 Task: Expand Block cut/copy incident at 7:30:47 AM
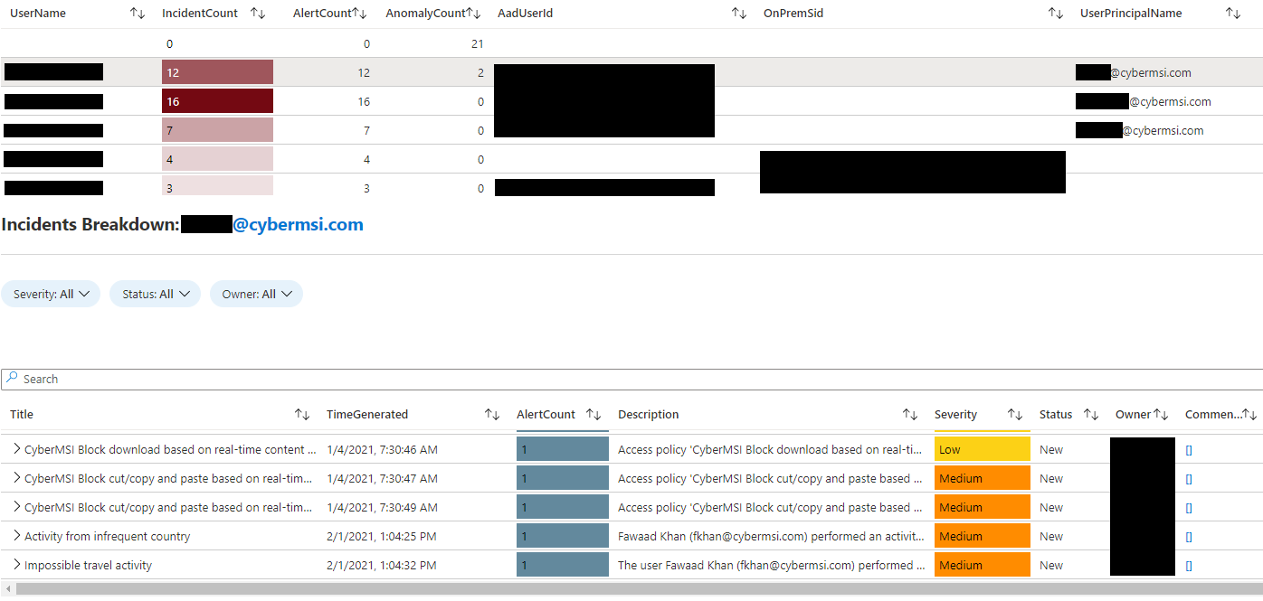point(16,478)
